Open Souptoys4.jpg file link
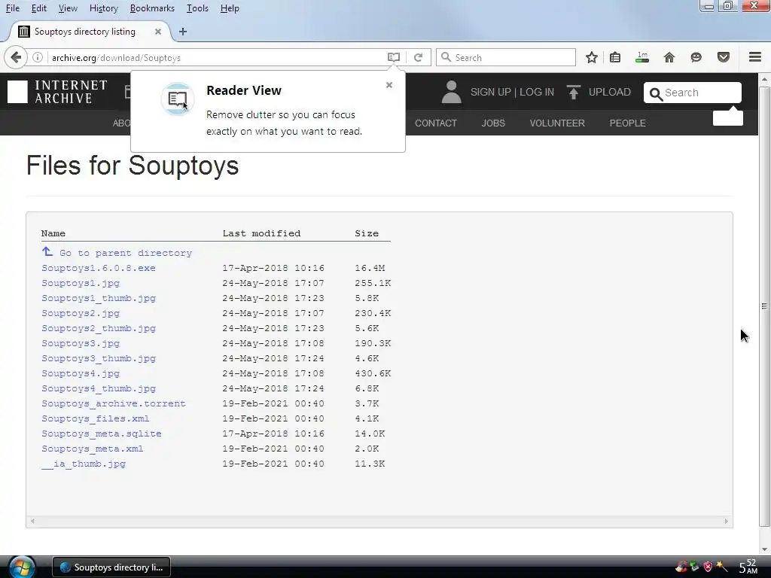Image resolution: width=771 pixels, height=578 pixels. (x=81, y=373)
